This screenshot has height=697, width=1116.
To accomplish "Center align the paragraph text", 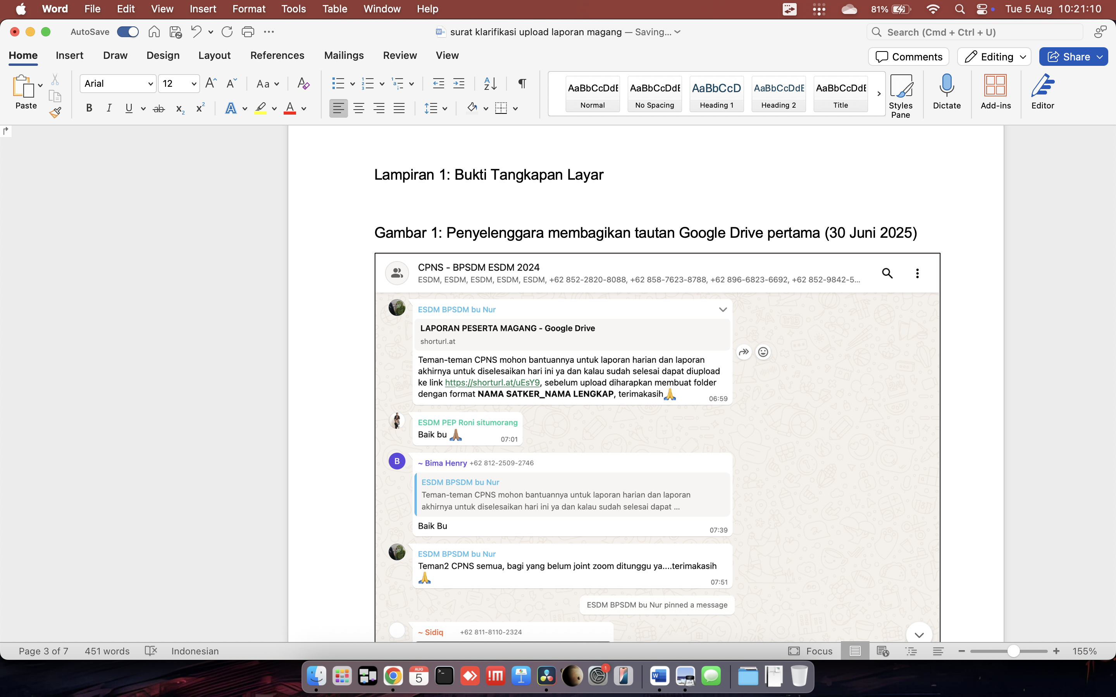I will click(x=358, y=109).
